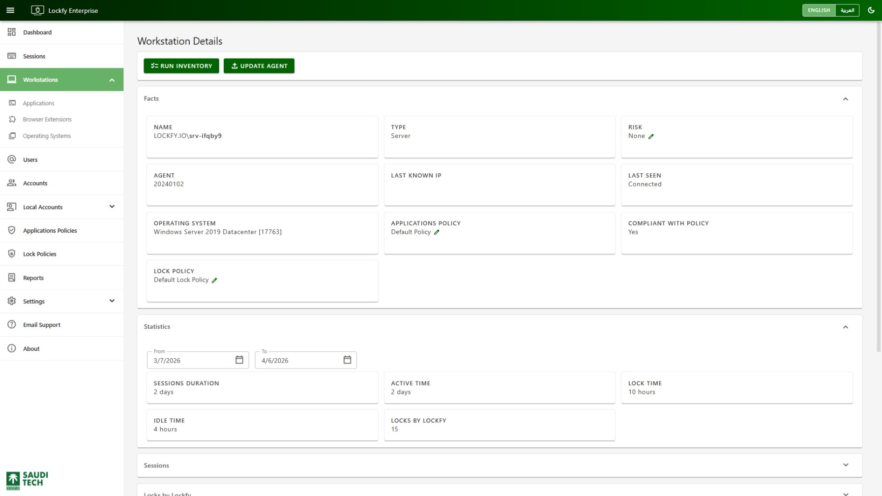Click the Saudi Tech logo
Viewport: 882px width, 496px height.
click(27, 481)
